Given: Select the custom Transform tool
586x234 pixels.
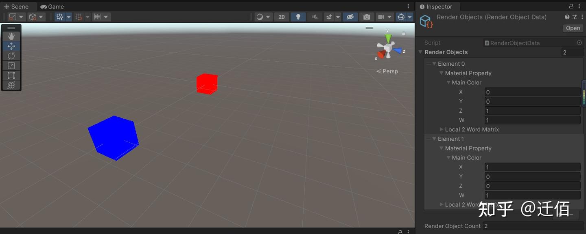Looking at the screenshot, I should pos(11,85).
